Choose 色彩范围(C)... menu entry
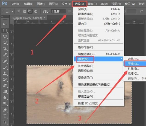Image resolution: width=146 pixels, height=126 pixels. [99, 47]
